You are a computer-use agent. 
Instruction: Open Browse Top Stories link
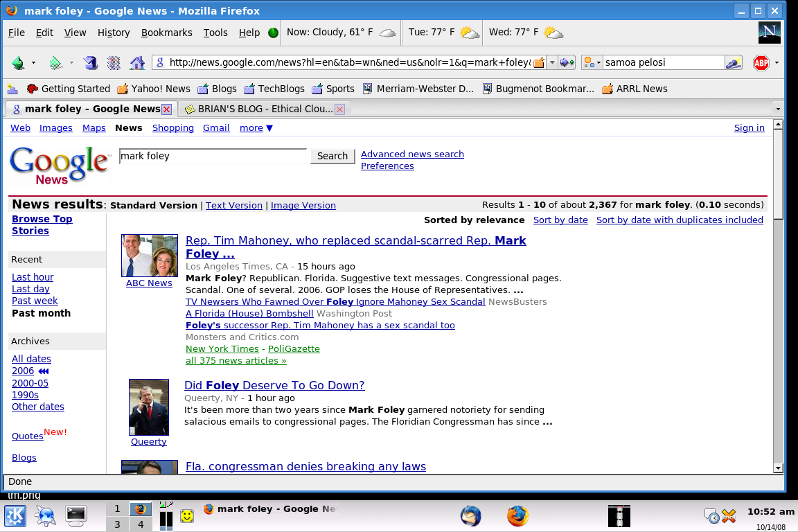(x=42, y=225)
